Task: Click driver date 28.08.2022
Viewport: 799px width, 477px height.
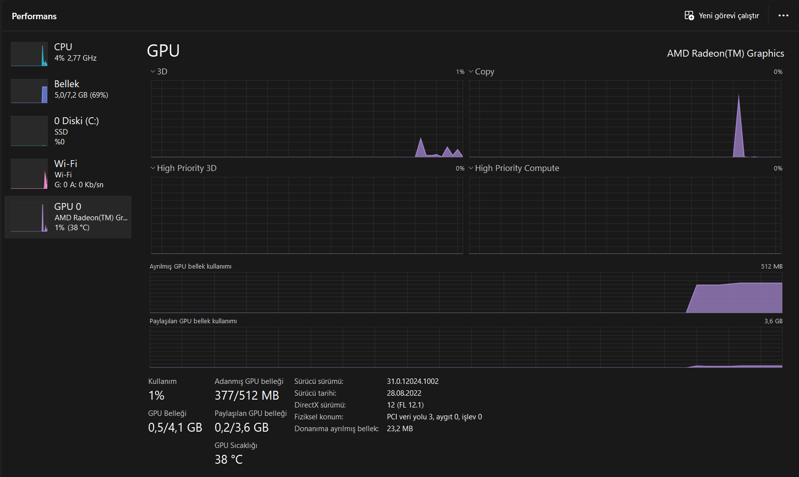Action: (404, 393)
